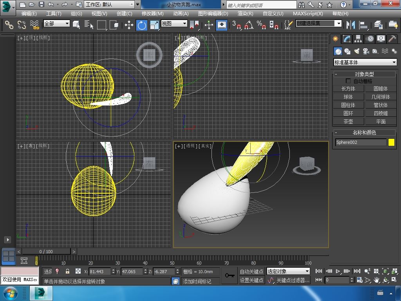Click the Sphere002 name field
The image size is (401, 301).
(361, 142)
